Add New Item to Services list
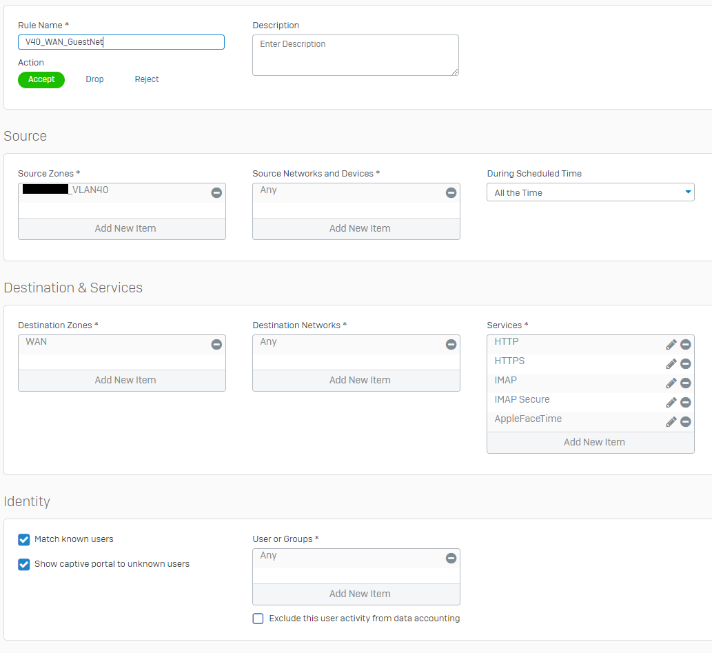Image resolution: width=712 pixels, height=653 pixels. pos(593,443)
